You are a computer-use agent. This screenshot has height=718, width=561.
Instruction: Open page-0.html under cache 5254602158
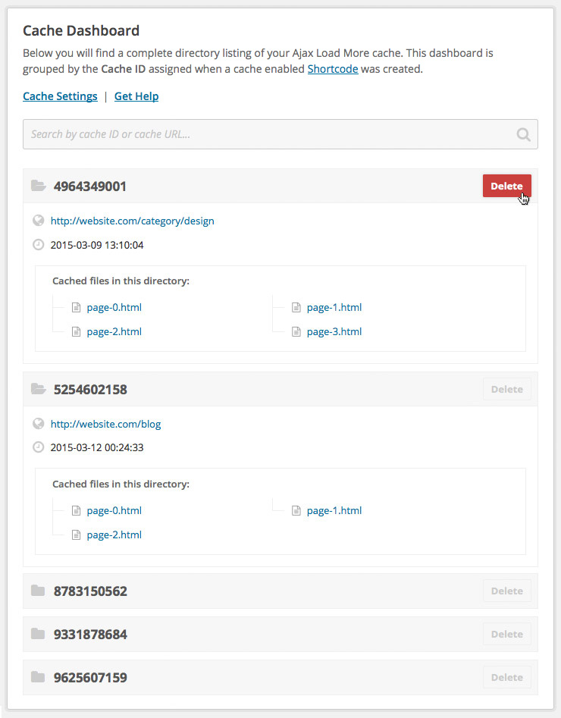[x=114, y=510]
